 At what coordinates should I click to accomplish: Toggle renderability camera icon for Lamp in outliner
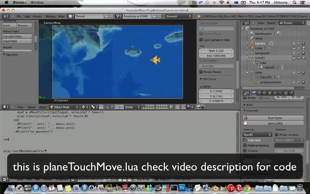304,48
